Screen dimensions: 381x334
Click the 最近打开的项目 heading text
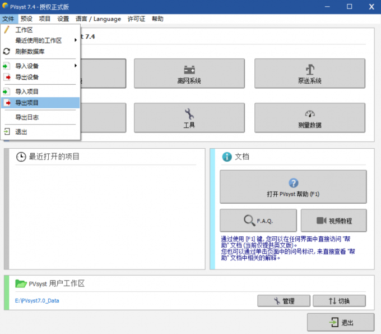pos(54,157)
